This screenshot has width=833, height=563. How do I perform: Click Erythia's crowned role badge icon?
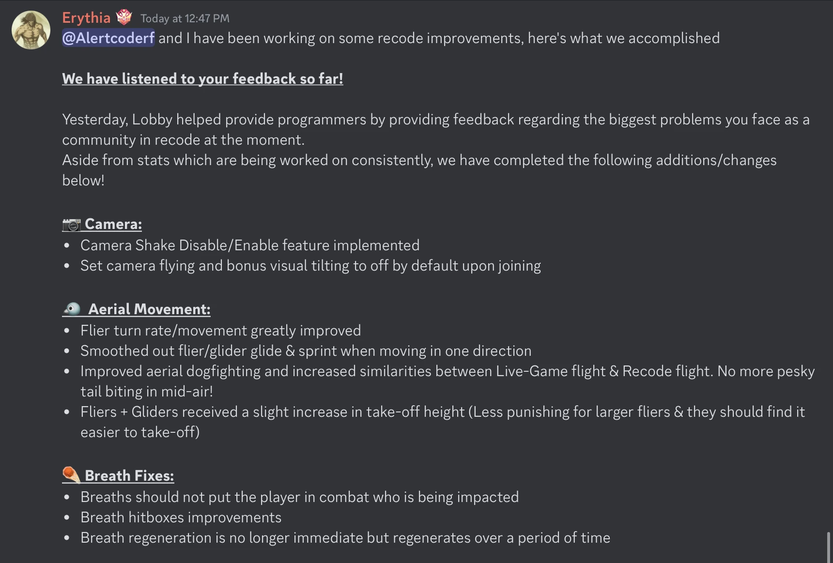coord(124,16)
